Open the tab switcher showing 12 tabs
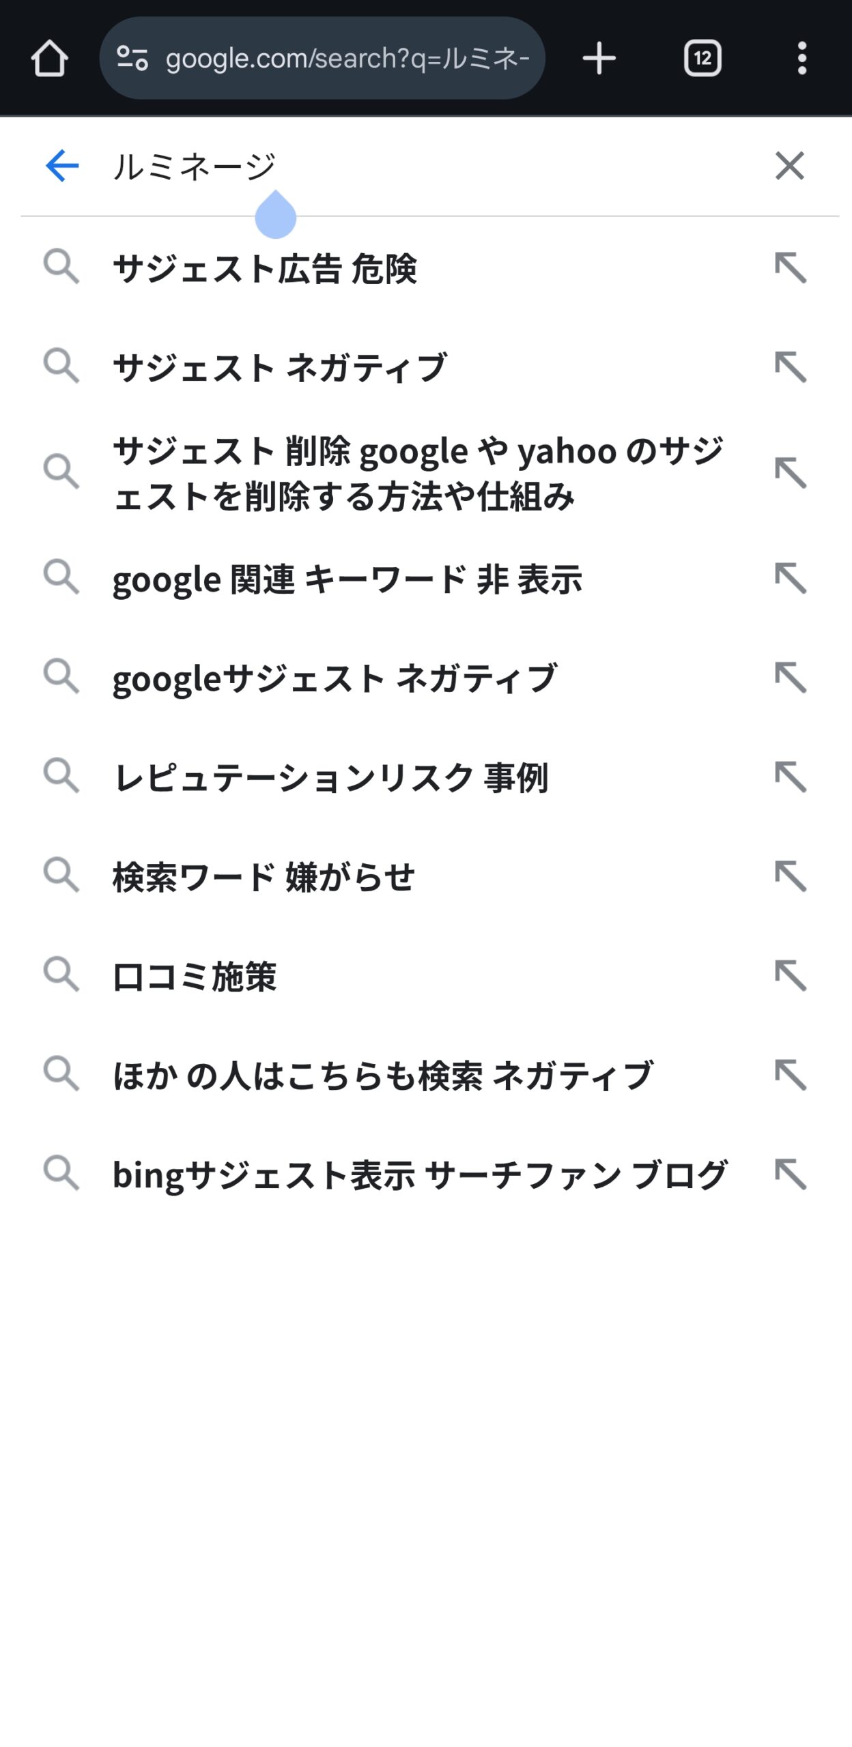 coord(702,58)
